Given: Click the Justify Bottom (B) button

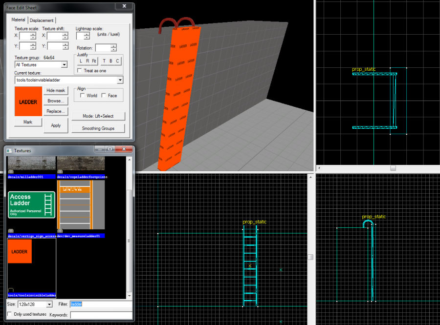Looking at the screenshot, I should pos(111,61).
